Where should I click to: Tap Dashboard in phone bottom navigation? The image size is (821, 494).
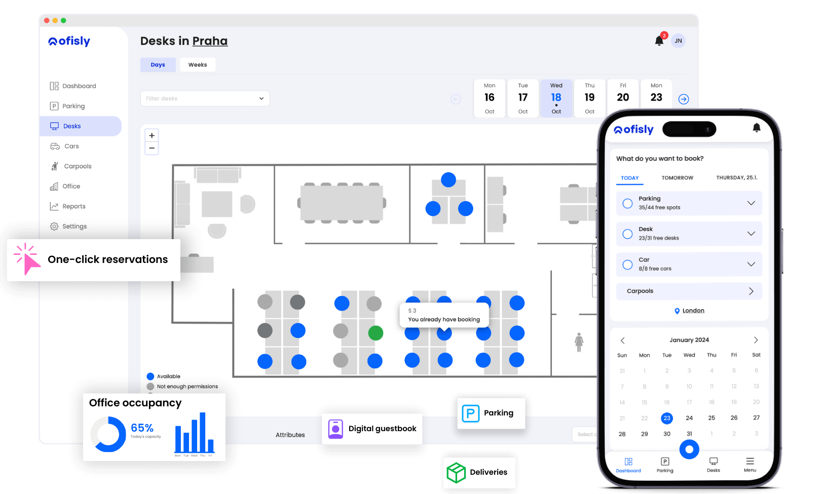pos(628,465)
